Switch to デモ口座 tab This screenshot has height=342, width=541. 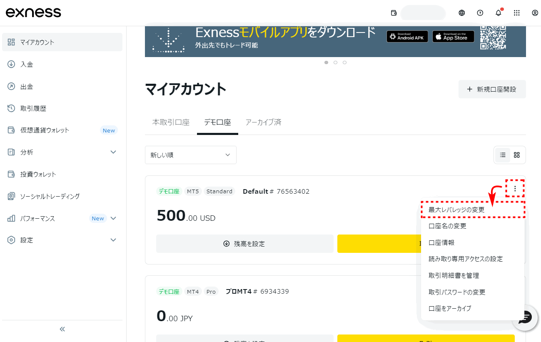pyautogui.click(x=217, y=122)
